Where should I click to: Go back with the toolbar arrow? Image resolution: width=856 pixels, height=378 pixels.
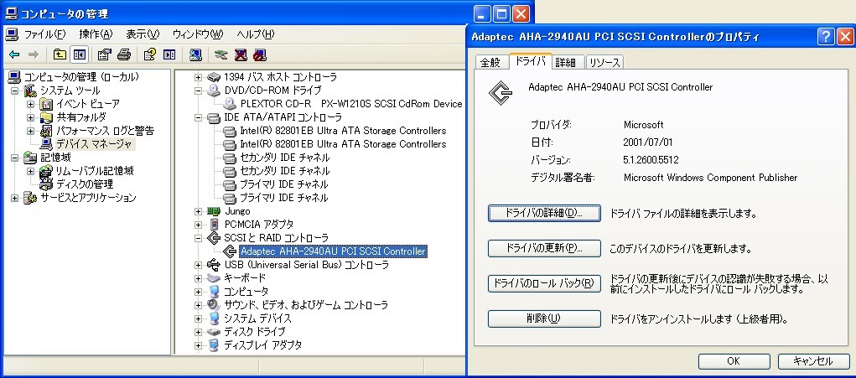point(15,54)
